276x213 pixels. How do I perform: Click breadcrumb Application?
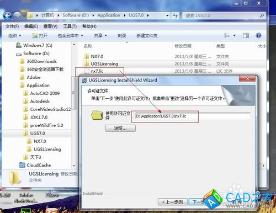(x=109, y=15)
